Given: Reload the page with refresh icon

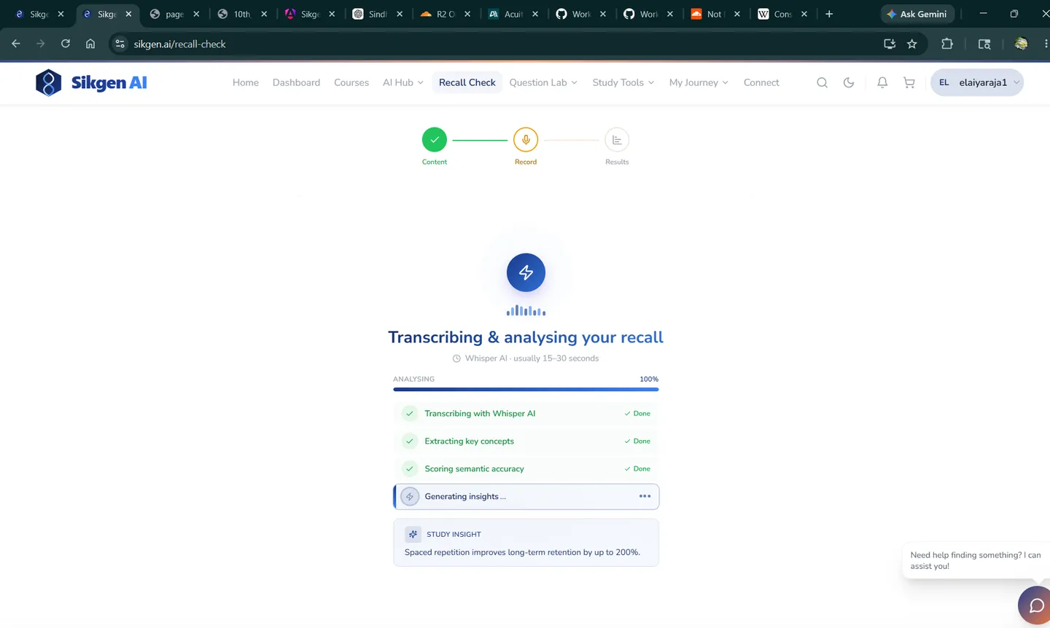Looking at the screenshot, I should pyautogui.click(x=66, y=44).
